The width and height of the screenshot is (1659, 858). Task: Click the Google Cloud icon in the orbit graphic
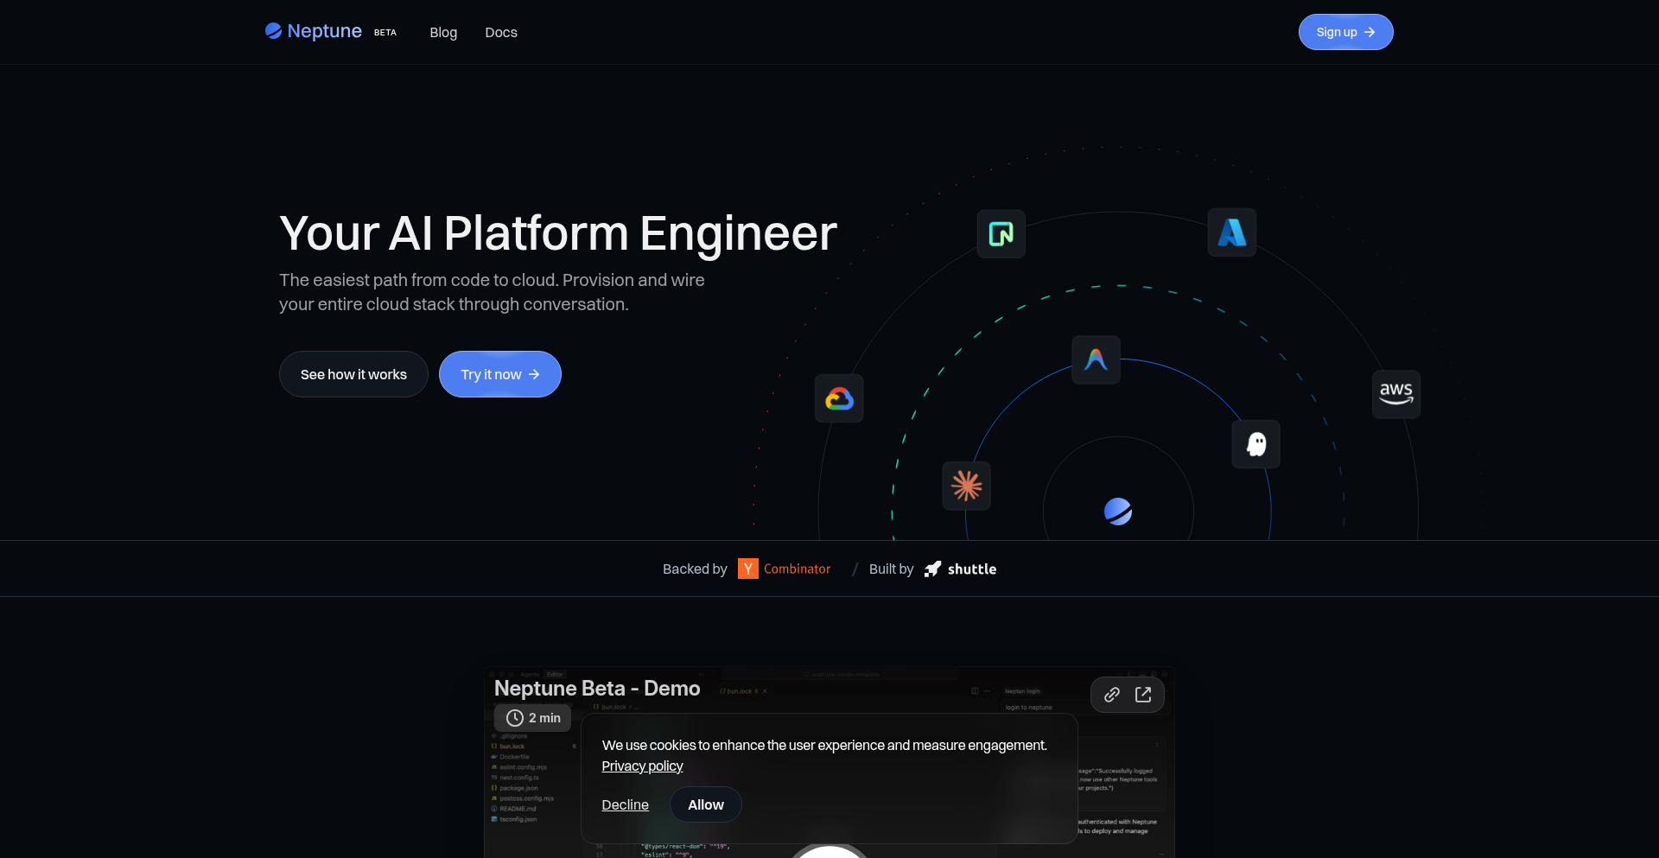(839, 398)
